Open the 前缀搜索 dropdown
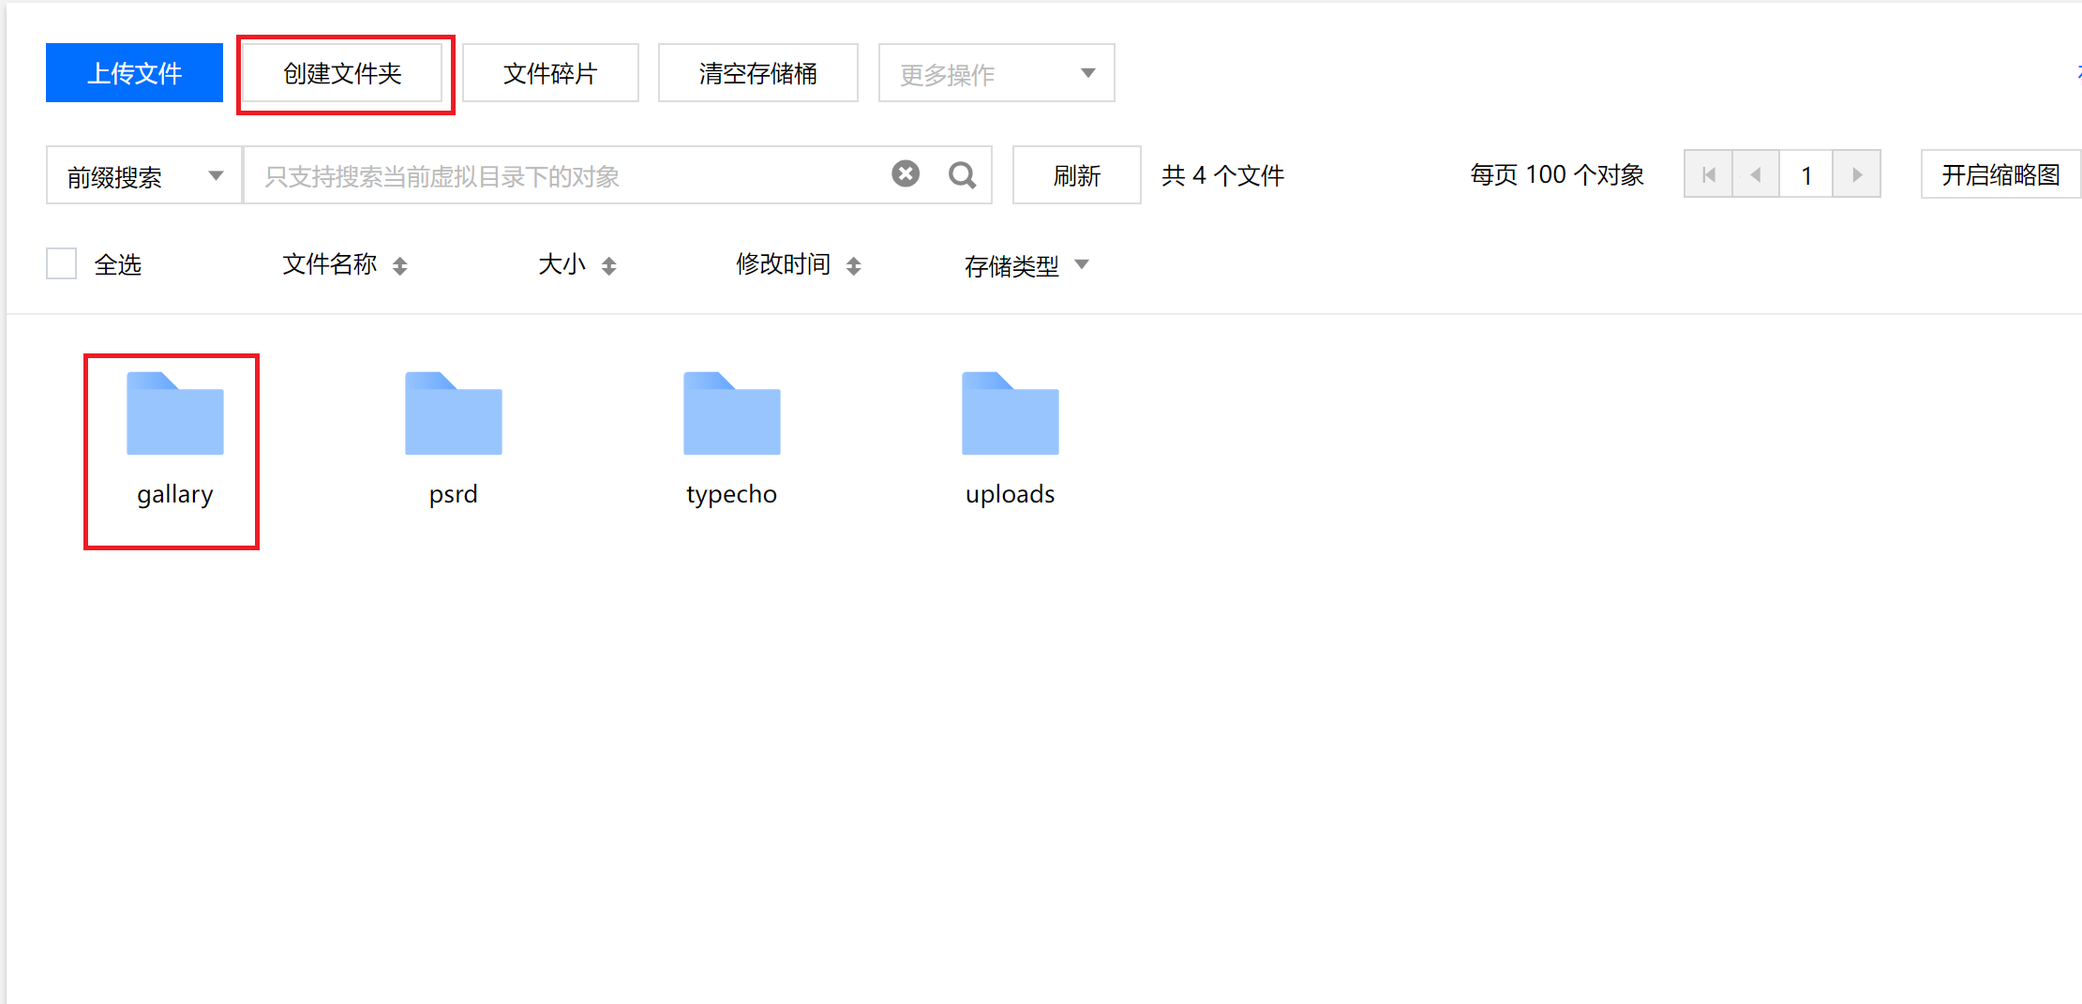Viewport: 2082px width, 1004px height. (x=144, y=175)
